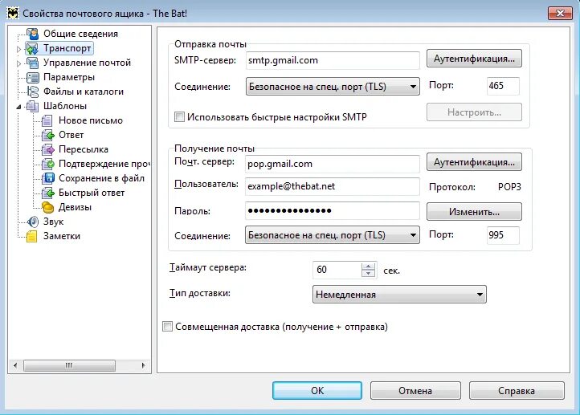Open the SMTP 'Соединение' dropdown
This screenshot has height=415, width=580.
coord(333,87)
